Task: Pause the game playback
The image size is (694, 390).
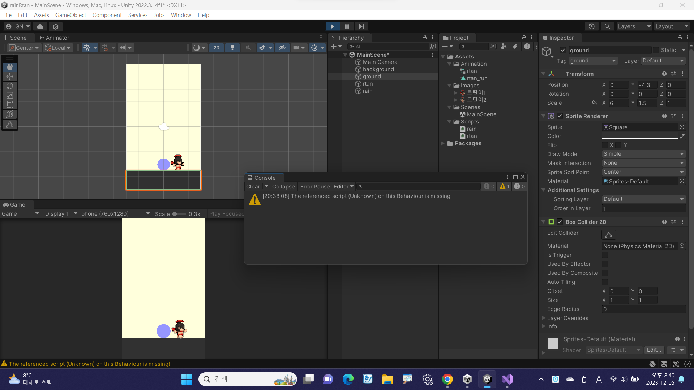Action: [x=347, y=26]
